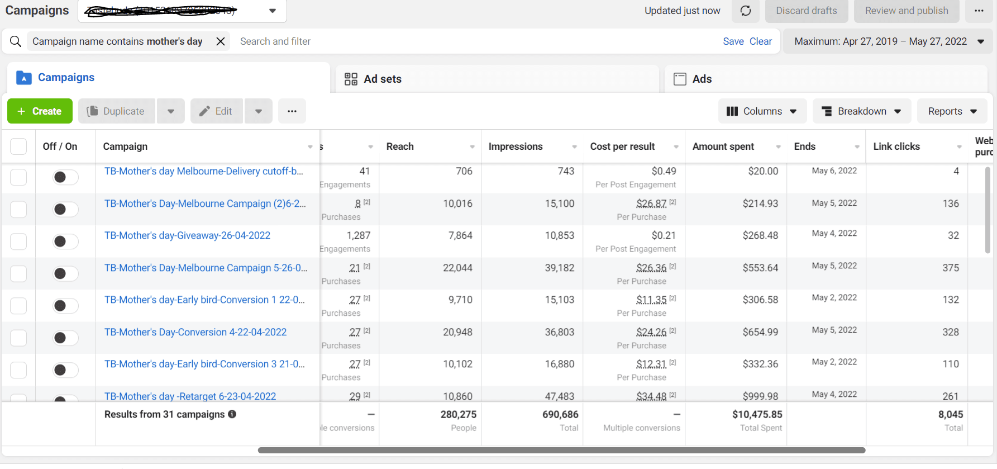Click the results info icon
Image resolution: width=997 pixels, height=469 pixels.
(x=232, y=414)
